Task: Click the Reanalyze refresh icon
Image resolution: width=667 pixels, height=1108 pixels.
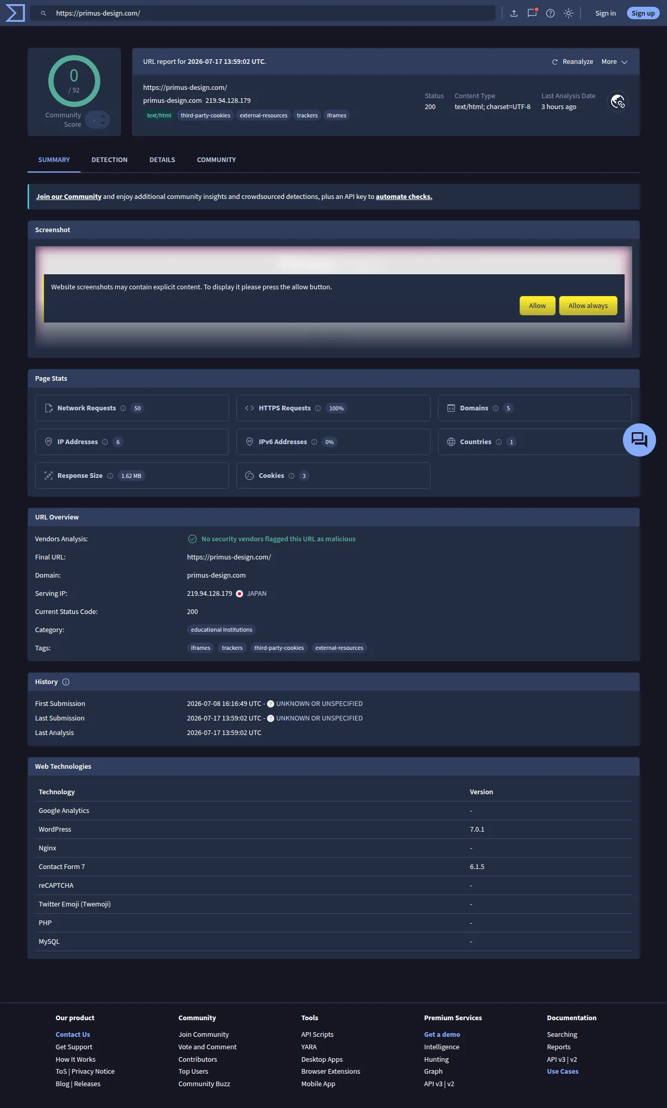Action: pyautogui.click(x=555, y=62)
